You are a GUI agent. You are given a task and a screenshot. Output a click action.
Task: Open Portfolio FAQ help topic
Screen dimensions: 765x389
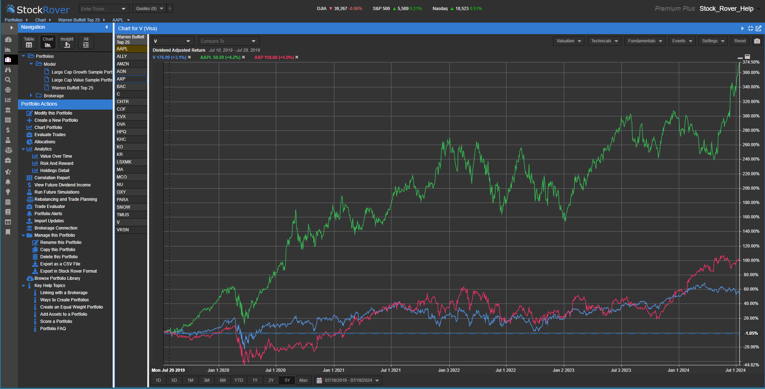53,329
